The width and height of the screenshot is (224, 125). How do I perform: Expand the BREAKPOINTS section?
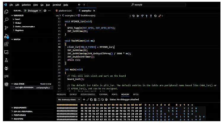tap(20, 108)
